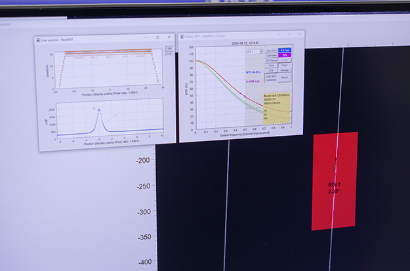Click the magenta 50% color field

(x=285, y=55)
